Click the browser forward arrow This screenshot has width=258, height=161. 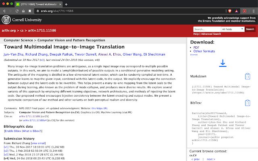coord(11,11)
